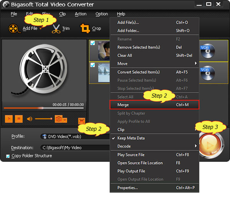Open the Action menu
230x200 pixels.
pos(80,14)
